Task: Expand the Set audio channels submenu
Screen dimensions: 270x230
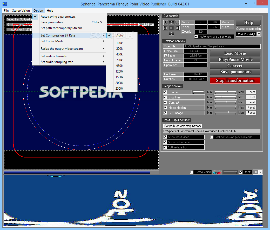Action: click(x=69, y=56)
